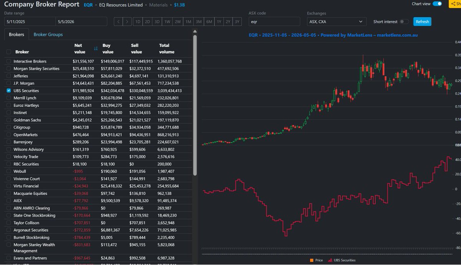Image resolution: width=461 pixels, height=265 pixels.
Task: Select the ABN AMRO Clearing row name
Action: click(x=32, y=208)
